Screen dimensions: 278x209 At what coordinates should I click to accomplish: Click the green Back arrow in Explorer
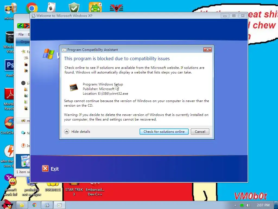click(x=20, y=26)
